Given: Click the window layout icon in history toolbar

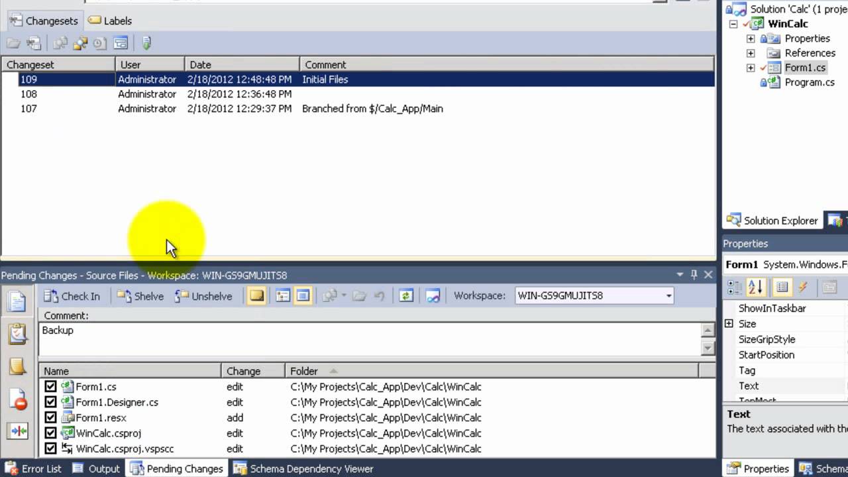Looking at the screenshot, I should 121,44.
